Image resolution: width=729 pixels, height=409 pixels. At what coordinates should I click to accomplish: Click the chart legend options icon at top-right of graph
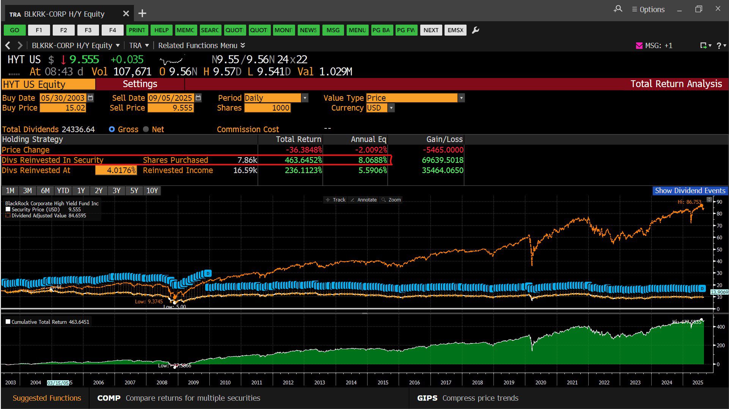tap(709, 200)
